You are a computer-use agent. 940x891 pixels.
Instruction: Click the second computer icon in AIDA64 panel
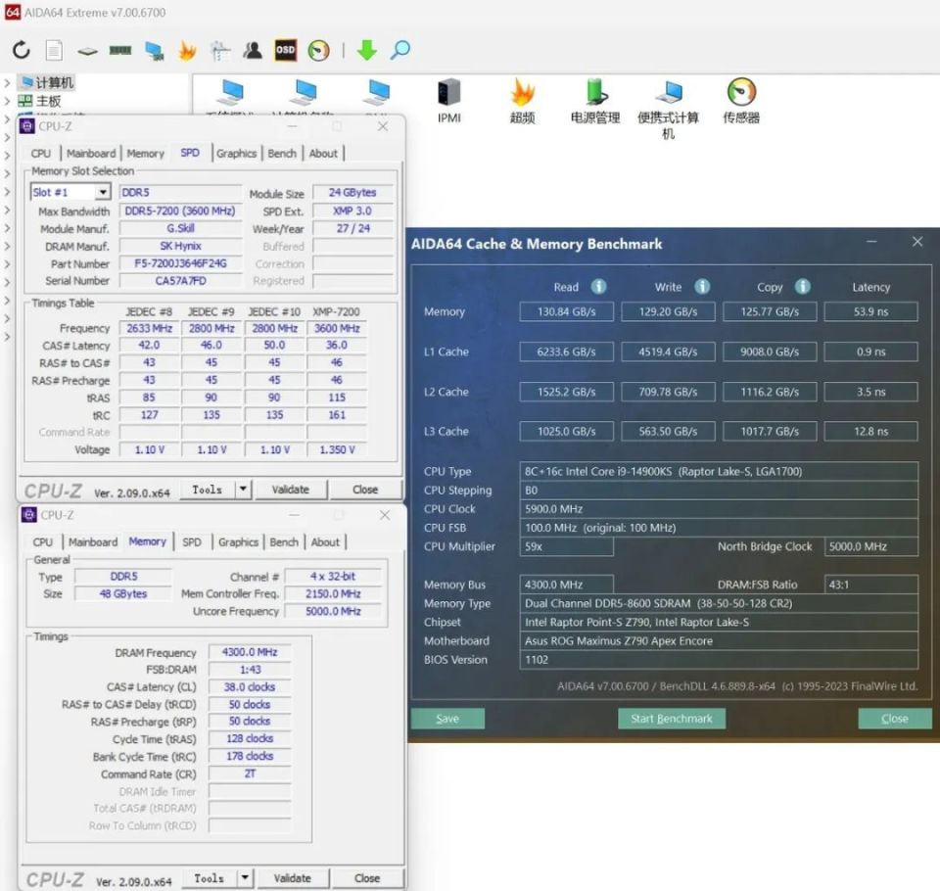coord(305,92)
